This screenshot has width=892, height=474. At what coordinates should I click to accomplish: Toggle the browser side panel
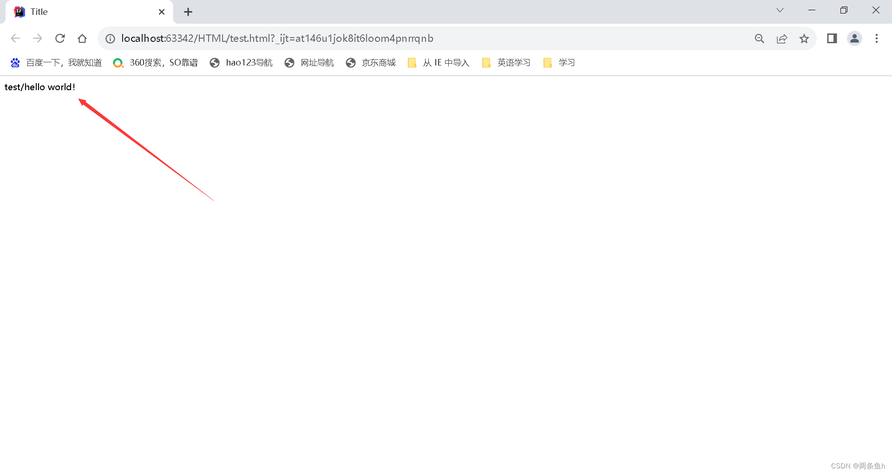[x=832, y=39]
